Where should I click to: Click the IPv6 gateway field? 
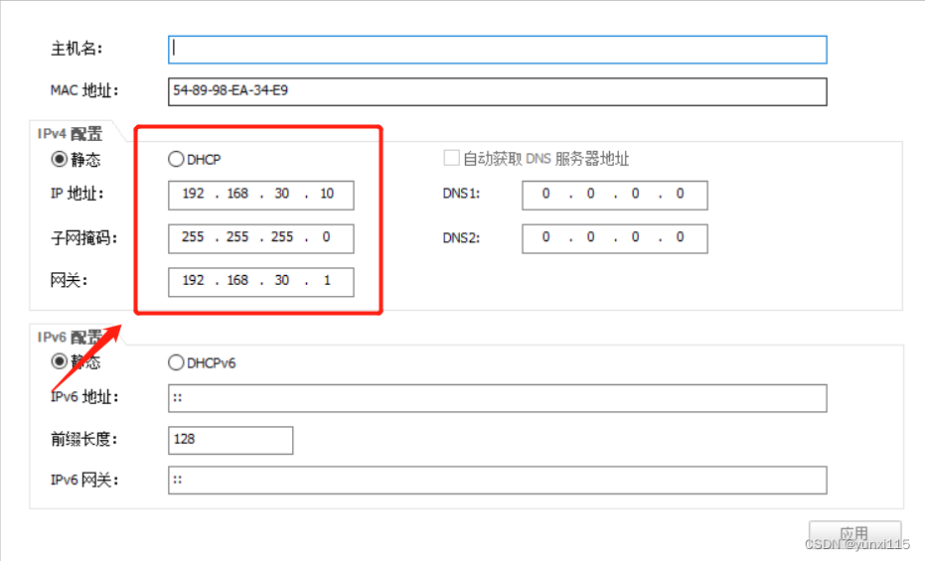pos(498,481)
